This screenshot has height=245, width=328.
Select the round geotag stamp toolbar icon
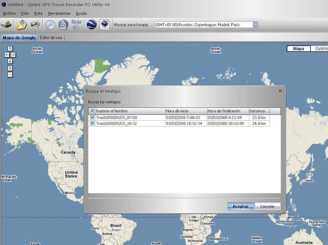[63, 25]
